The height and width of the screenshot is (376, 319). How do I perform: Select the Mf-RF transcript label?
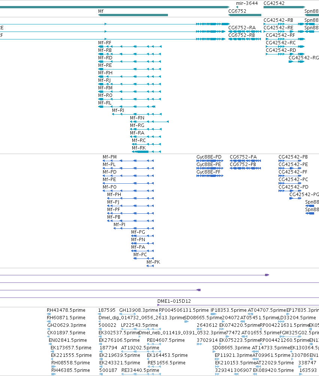pos(105,43)
